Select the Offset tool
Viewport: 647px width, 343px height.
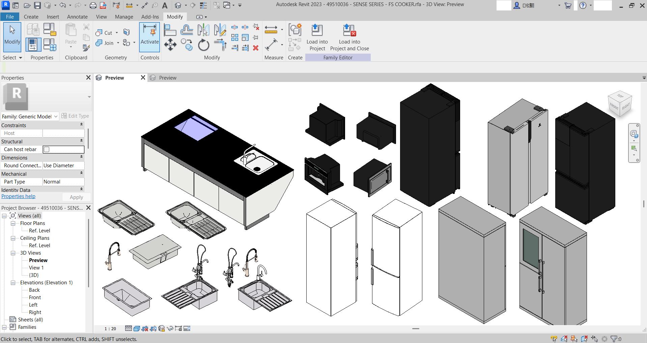pyautogui.click(x=187, y=30)
